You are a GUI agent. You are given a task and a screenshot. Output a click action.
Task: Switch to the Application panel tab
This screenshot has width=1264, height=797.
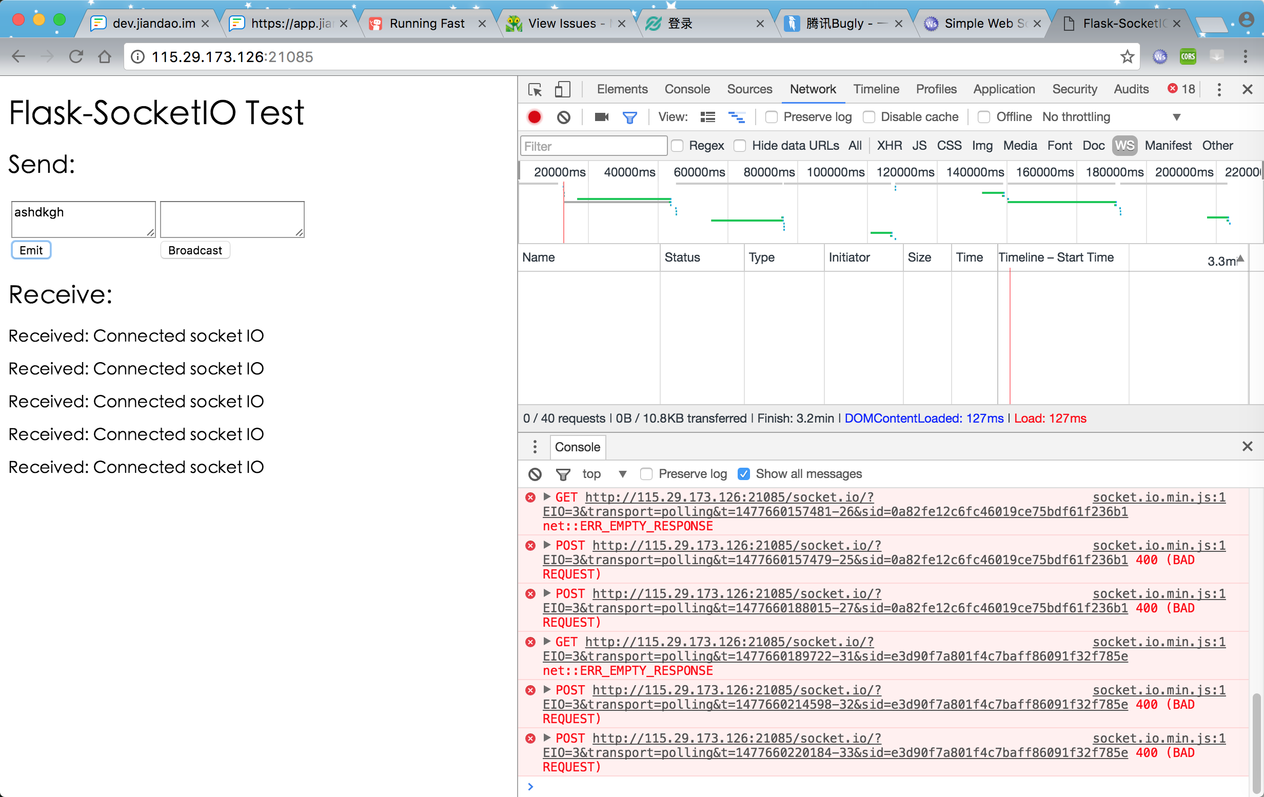tap(1003, 89)
